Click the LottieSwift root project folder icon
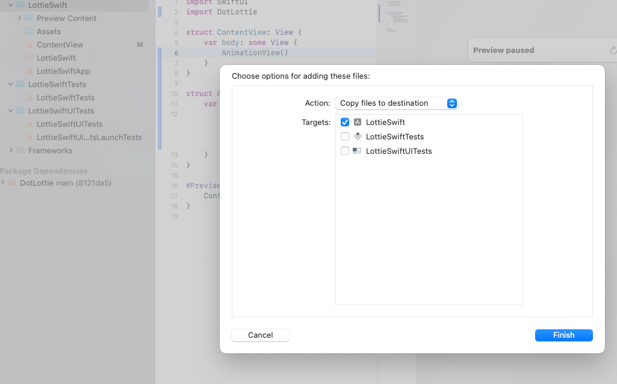617x384 pixels. click(20, 5)
